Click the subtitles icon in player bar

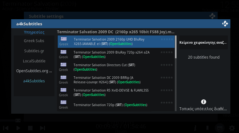220,128
